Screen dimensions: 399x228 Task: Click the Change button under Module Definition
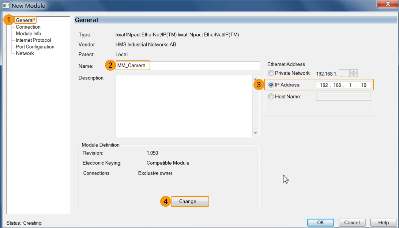(190, 201)
